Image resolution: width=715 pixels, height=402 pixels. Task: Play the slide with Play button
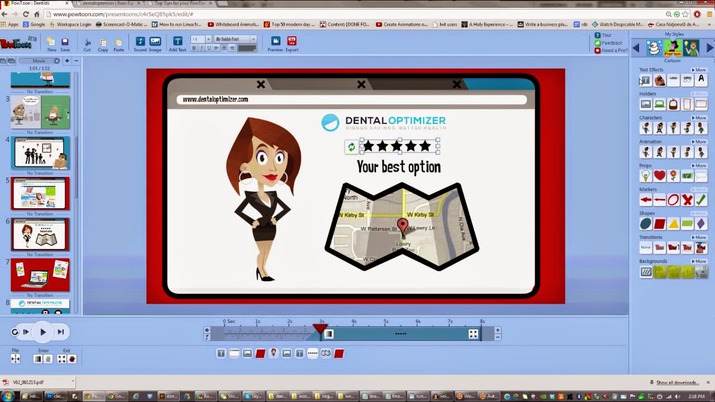pos(42,332)
